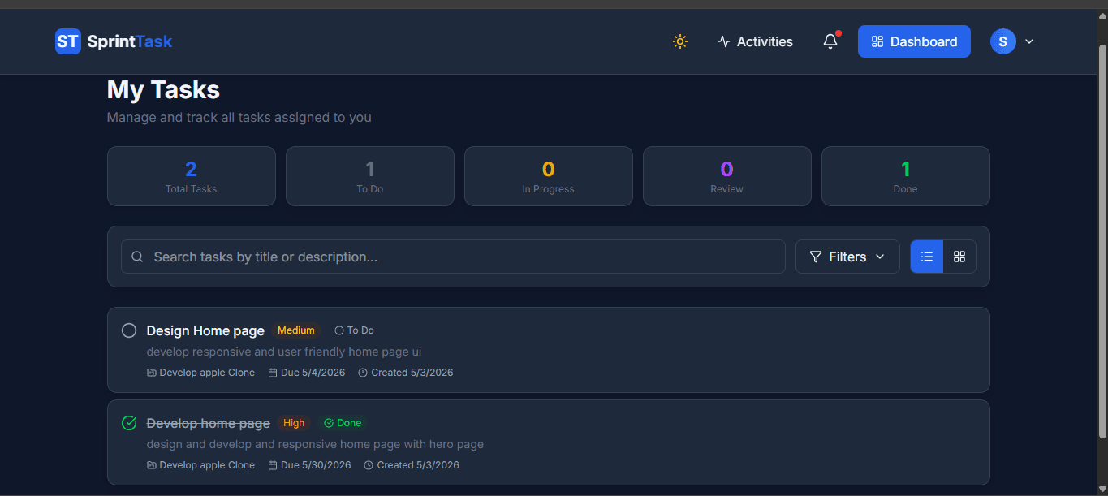Expand the user profile menu chevron
The height and width of the screenshot is (496, 1108).
point(1029,41)
